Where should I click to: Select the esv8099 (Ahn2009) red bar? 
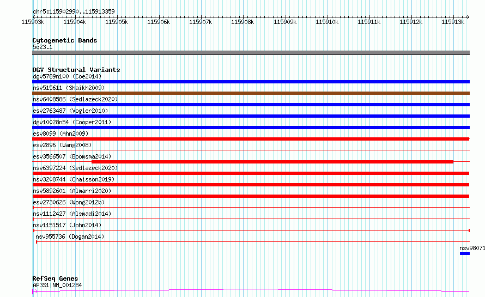251,139
